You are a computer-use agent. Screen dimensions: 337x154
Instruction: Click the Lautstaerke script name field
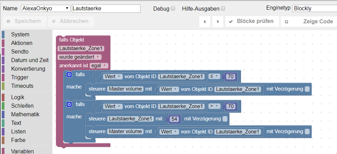[x=106, y=9]
